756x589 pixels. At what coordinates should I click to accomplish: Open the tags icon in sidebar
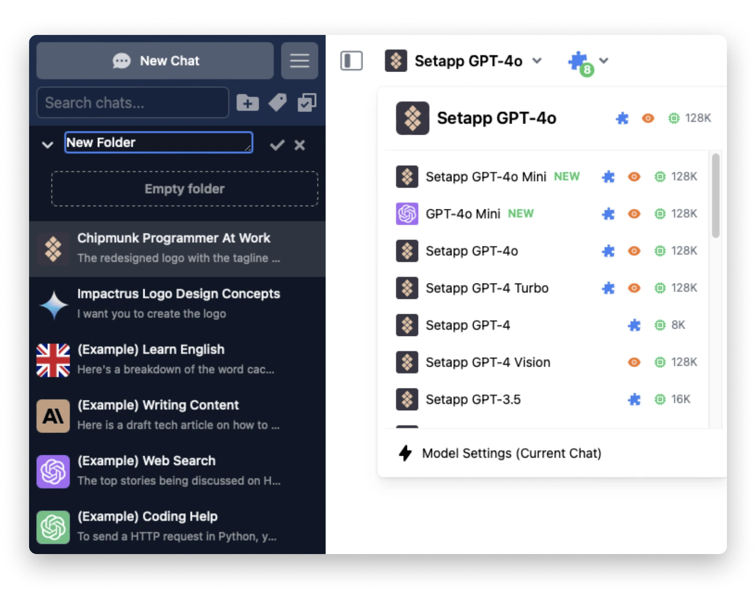pyautogui.click(x=277, y=102)
